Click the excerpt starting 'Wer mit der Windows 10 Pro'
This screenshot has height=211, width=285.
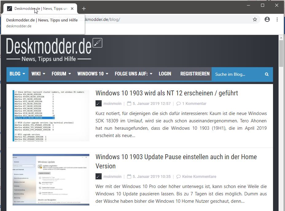tap(181, 194)
